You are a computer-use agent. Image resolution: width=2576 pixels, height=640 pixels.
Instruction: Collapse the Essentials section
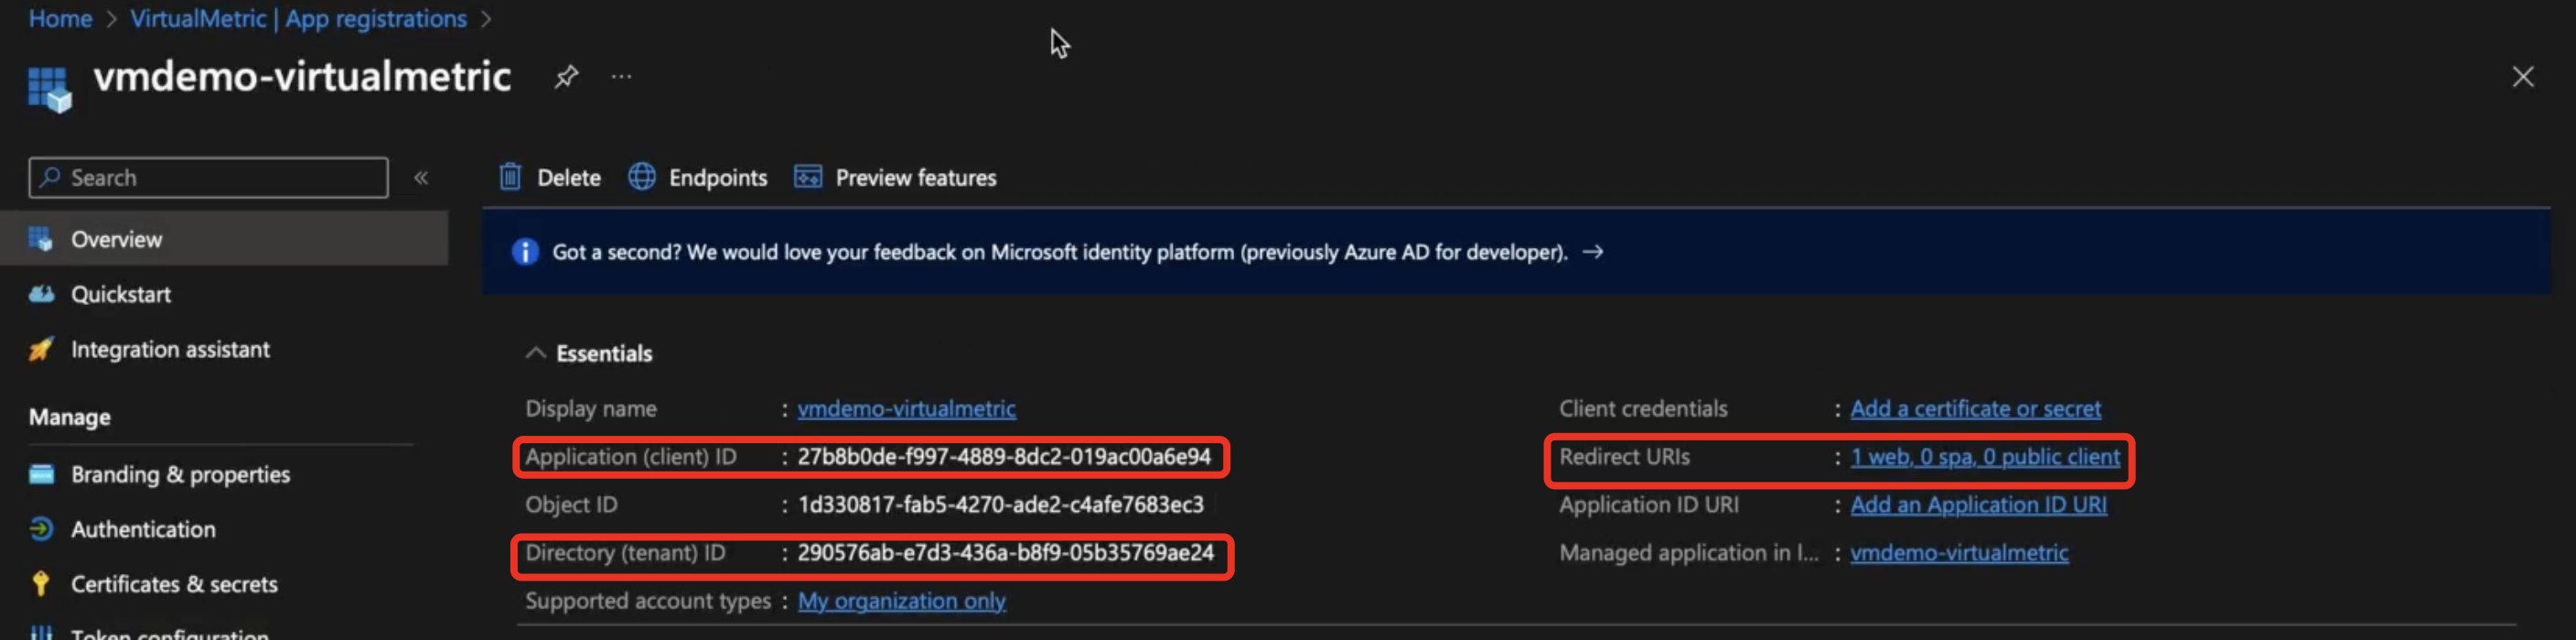point(536,353)
